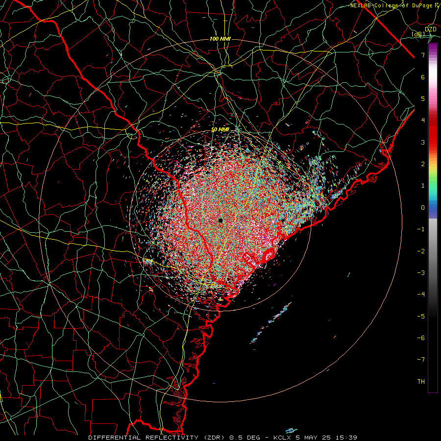Image resolution: width=441 pixels, height=441 pixels.
Task: Click the "50 NMI" range ring label
Action: [x=220, y=130]
